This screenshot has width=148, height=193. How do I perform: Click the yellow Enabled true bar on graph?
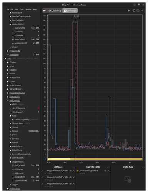click(x=106, y=159)
